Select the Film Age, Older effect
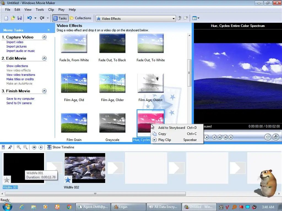Viewport: 282px width, 211px height. point(112,83)
